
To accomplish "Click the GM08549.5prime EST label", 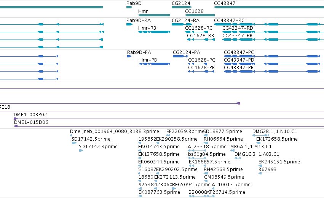I will point(224,177).
